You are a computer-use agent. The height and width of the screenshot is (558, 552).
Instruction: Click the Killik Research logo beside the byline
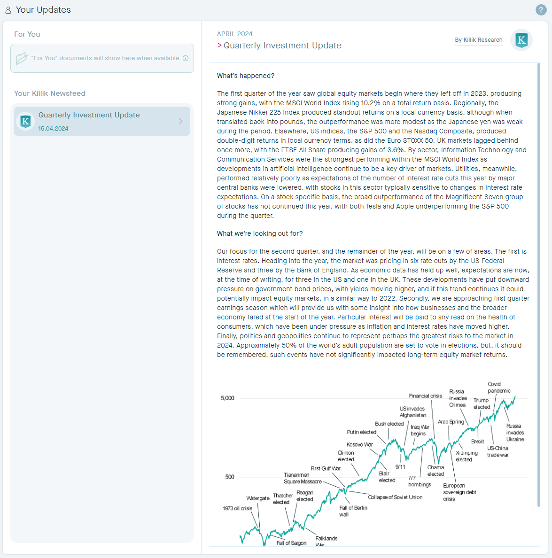pos(521,40)
